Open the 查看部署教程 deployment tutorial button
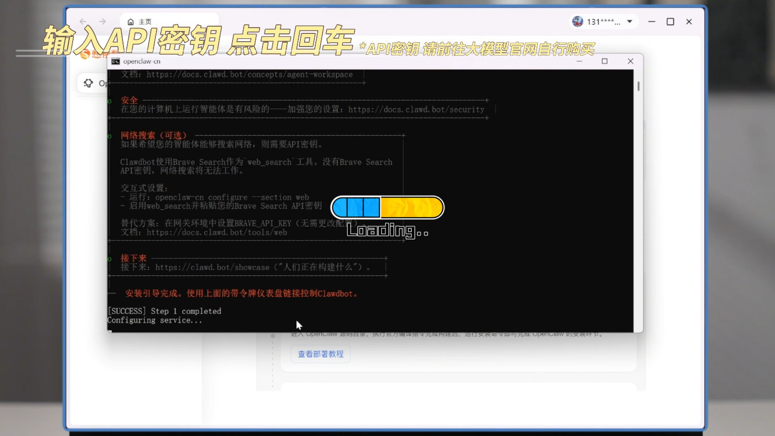 [320, 354]
